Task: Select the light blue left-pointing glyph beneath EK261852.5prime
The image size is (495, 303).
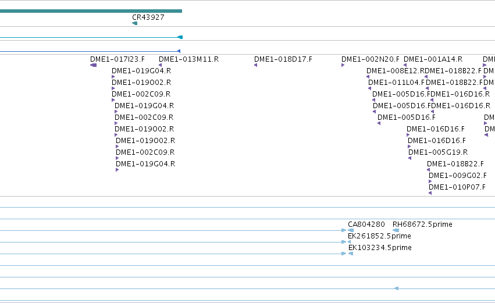Action: pos(349,242)
